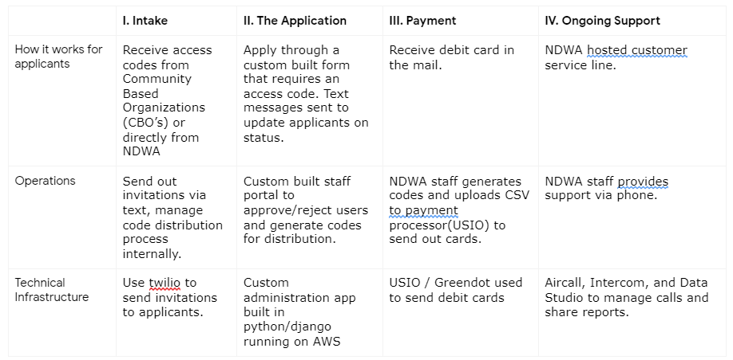Click the 'Receive debit card in the mail' cell
Image resolution: width=733 pixels, height=360 pixels.
tap(451, 57)
